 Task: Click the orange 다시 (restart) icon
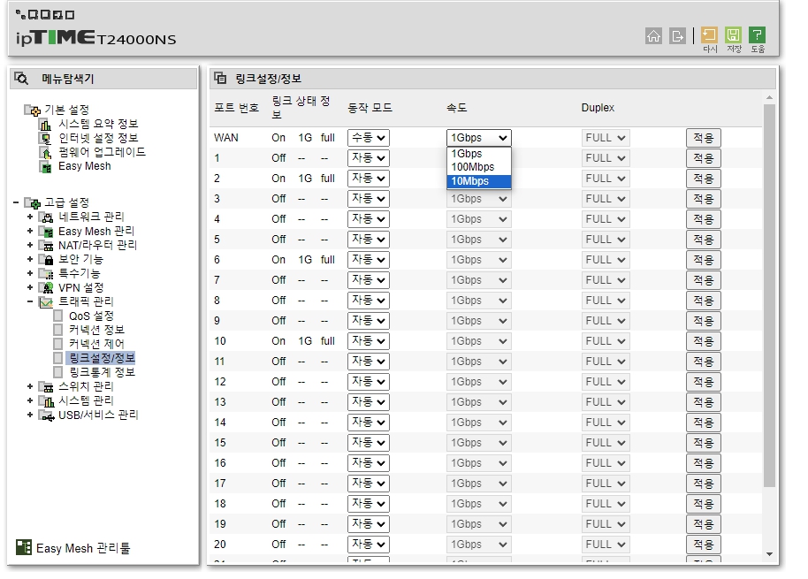click(708, 34)
